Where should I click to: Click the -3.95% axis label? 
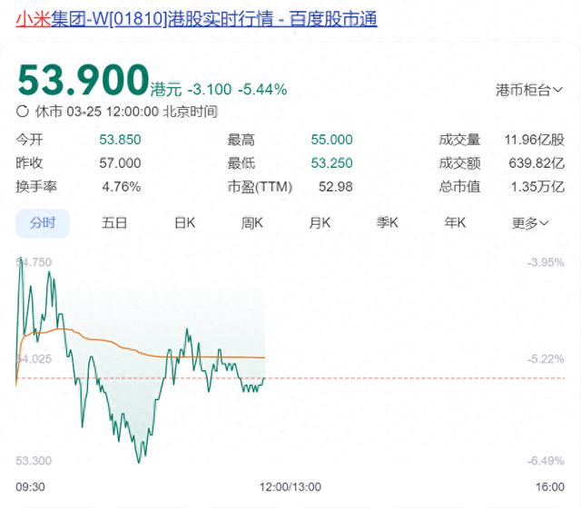tap(546, 262)
